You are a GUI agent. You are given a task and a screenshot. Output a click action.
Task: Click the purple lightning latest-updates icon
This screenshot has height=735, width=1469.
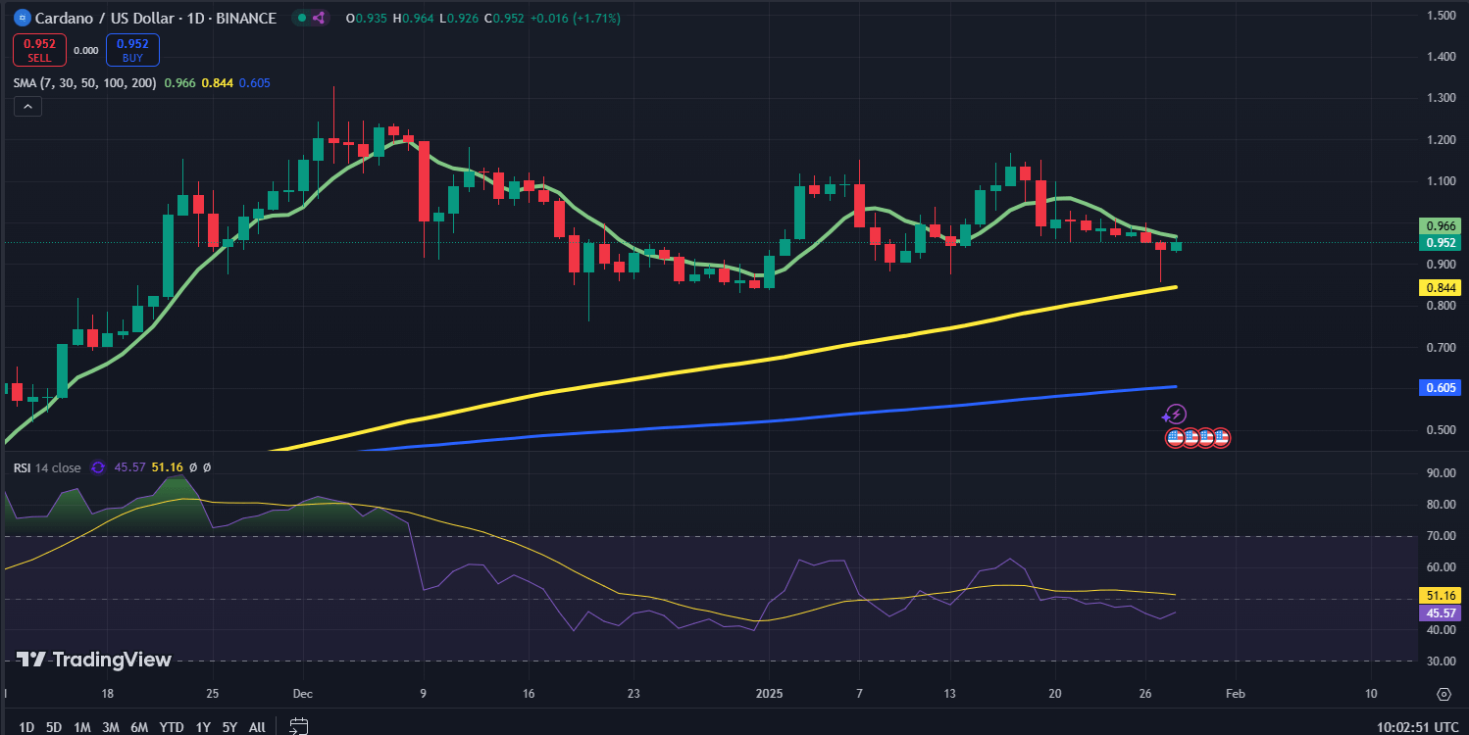1176,415
